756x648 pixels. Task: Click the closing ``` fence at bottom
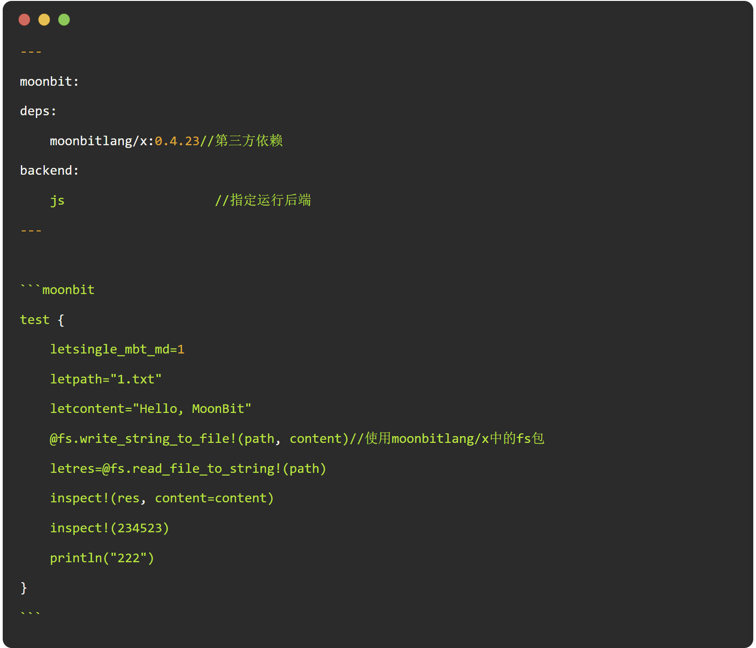click(31, 614)
